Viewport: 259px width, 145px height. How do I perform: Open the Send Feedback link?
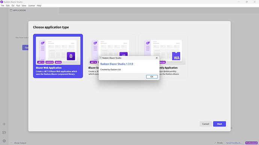234,143
